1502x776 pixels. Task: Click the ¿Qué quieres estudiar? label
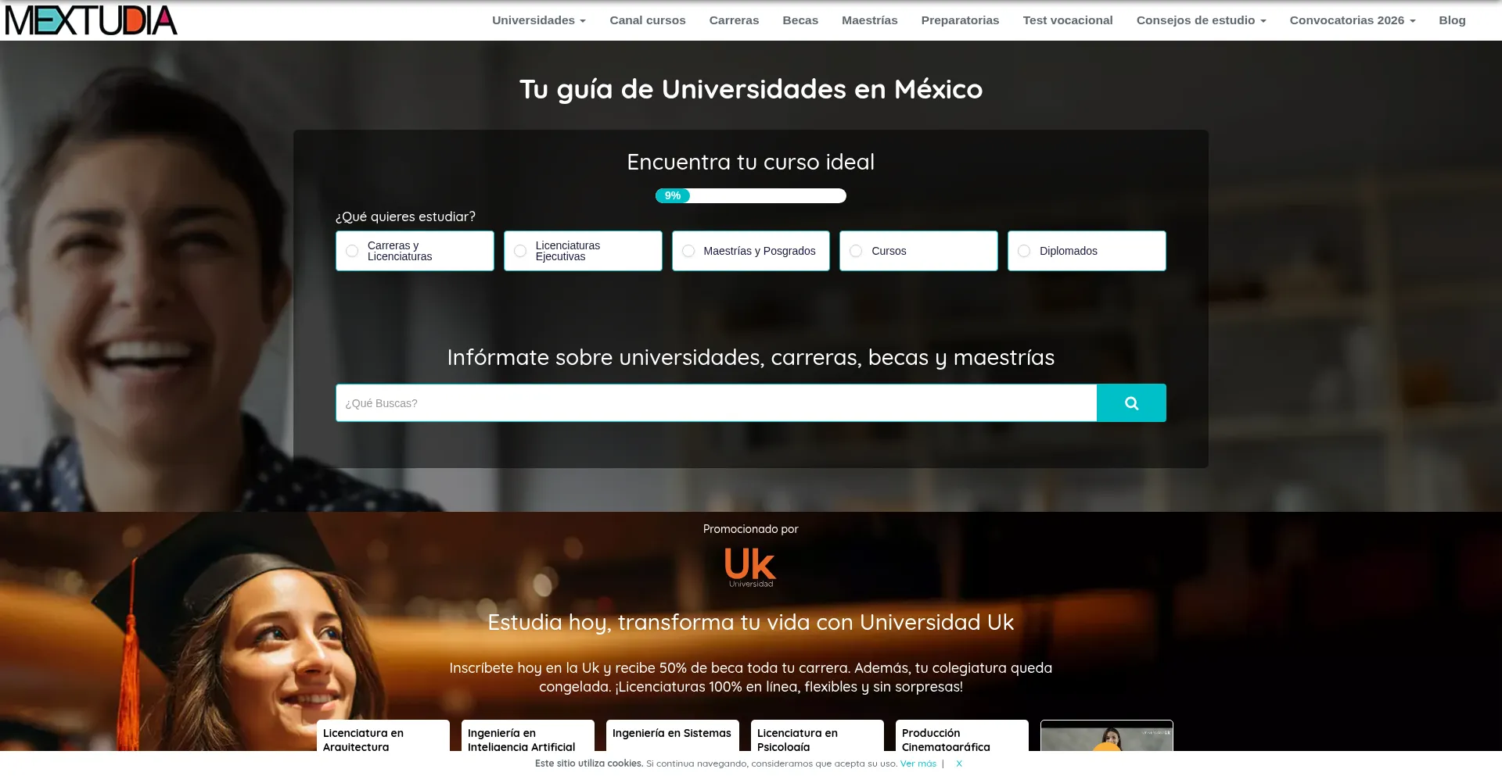click(405, 216)
